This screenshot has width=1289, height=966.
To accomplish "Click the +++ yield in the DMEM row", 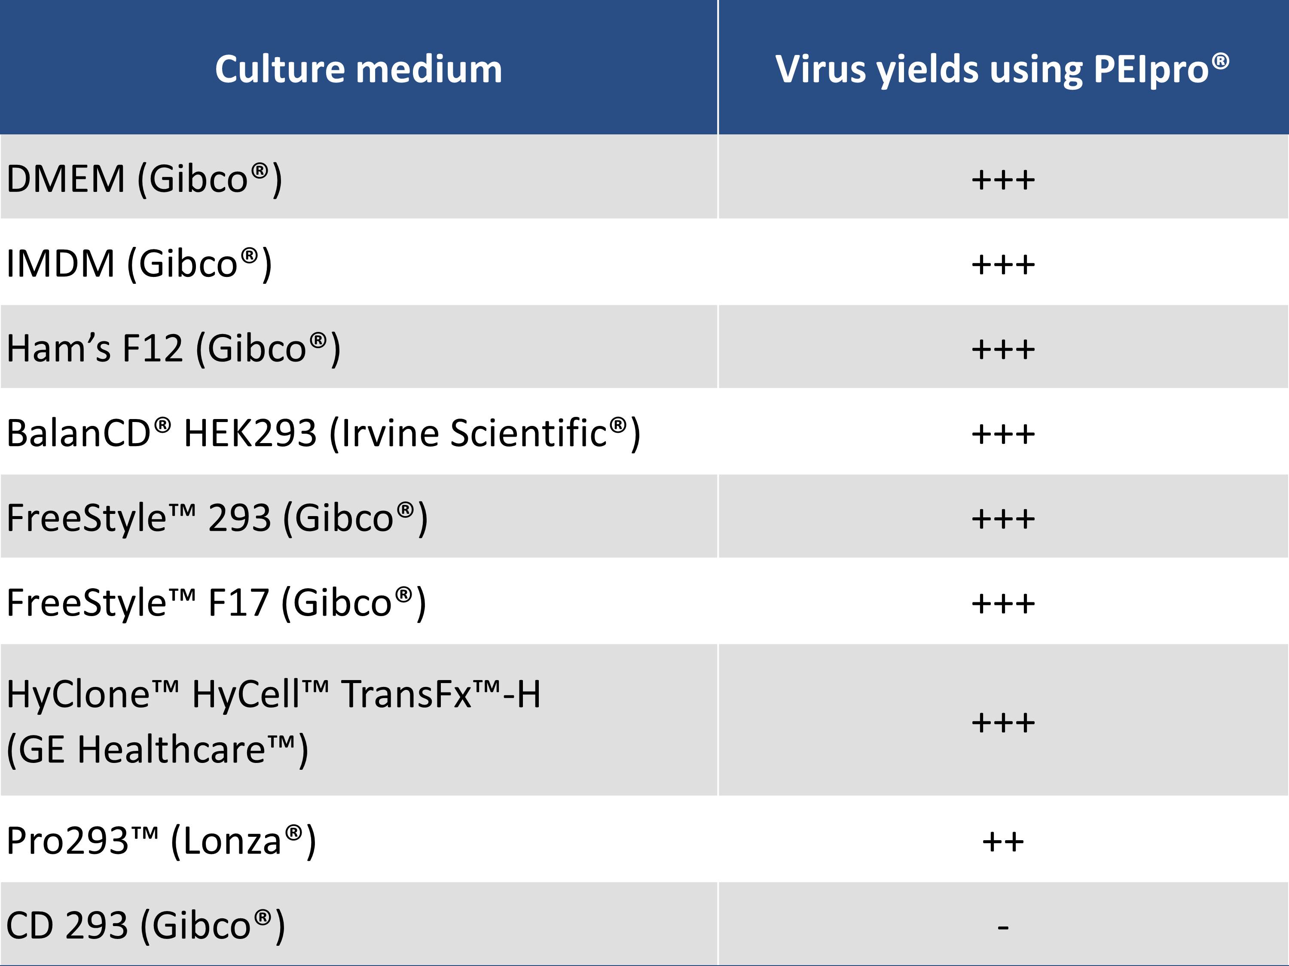I will click(x=1003, y=179).
